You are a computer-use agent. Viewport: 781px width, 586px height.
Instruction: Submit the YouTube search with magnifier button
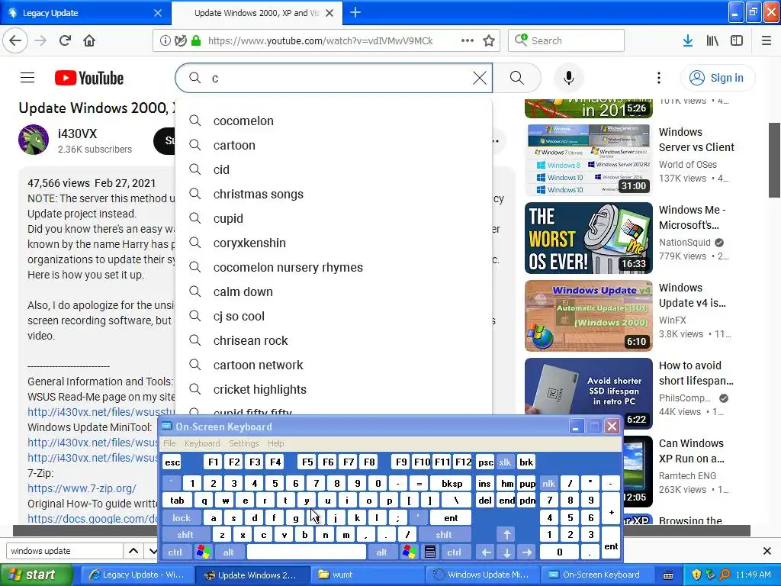[x=517, y=78]
